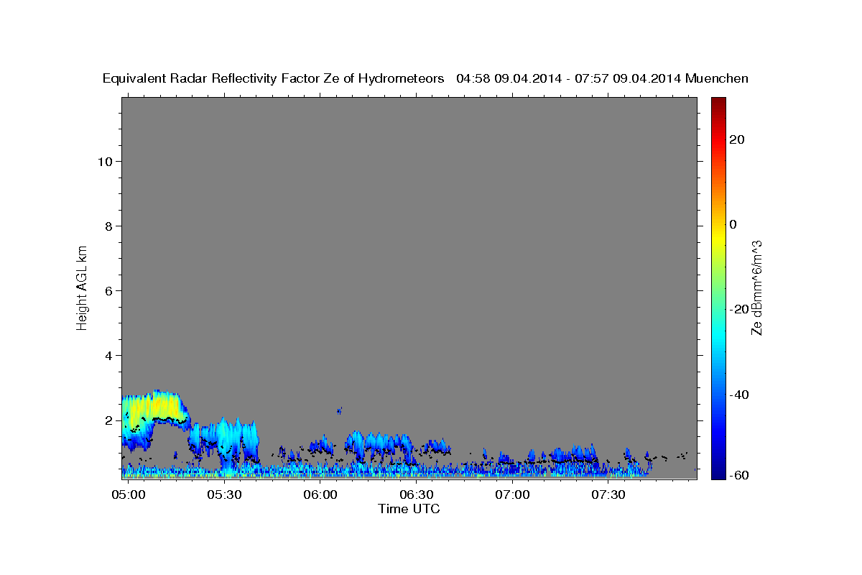Click the cyan cloud cluster near 05:30

tap(224, 442)
